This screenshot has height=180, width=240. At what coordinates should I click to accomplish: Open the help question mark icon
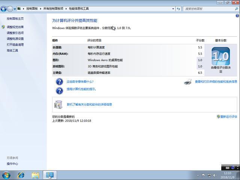pos(237,16)
